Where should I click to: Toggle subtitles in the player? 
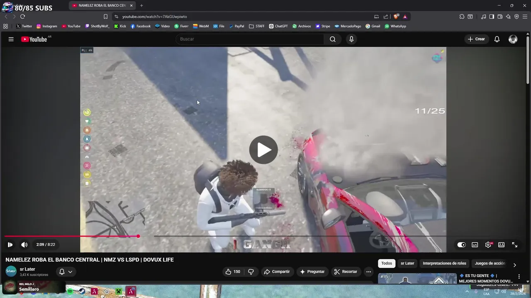pyautogui.click(x=475, y=245)
